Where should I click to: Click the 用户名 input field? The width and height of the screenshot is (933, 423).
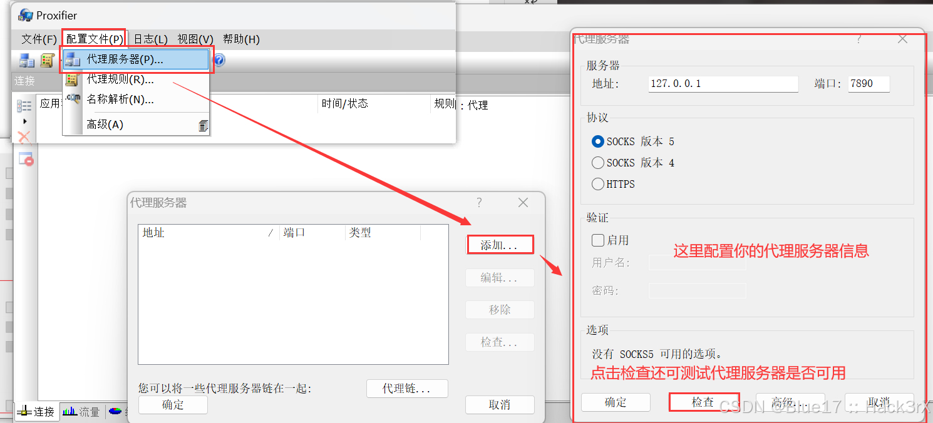(698, 263)
